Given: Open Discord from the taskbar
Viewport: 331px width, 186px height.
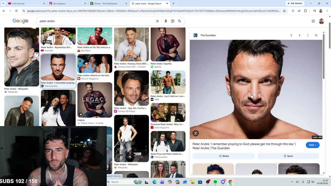Looking at the screenshot, I should [x=223, y=182].
